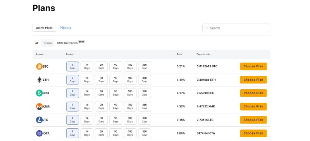This screenshot has height=141, width=310.
Task: Click the Ethereum ETH coin icon
Action: (x=40, y=80)
